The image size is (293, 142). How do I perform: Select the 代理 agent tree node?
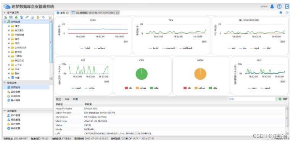click(15, 78)
